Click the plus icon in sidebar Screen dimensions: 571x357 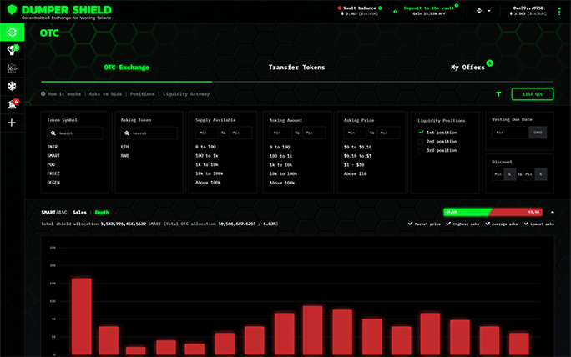pos(12,123)
